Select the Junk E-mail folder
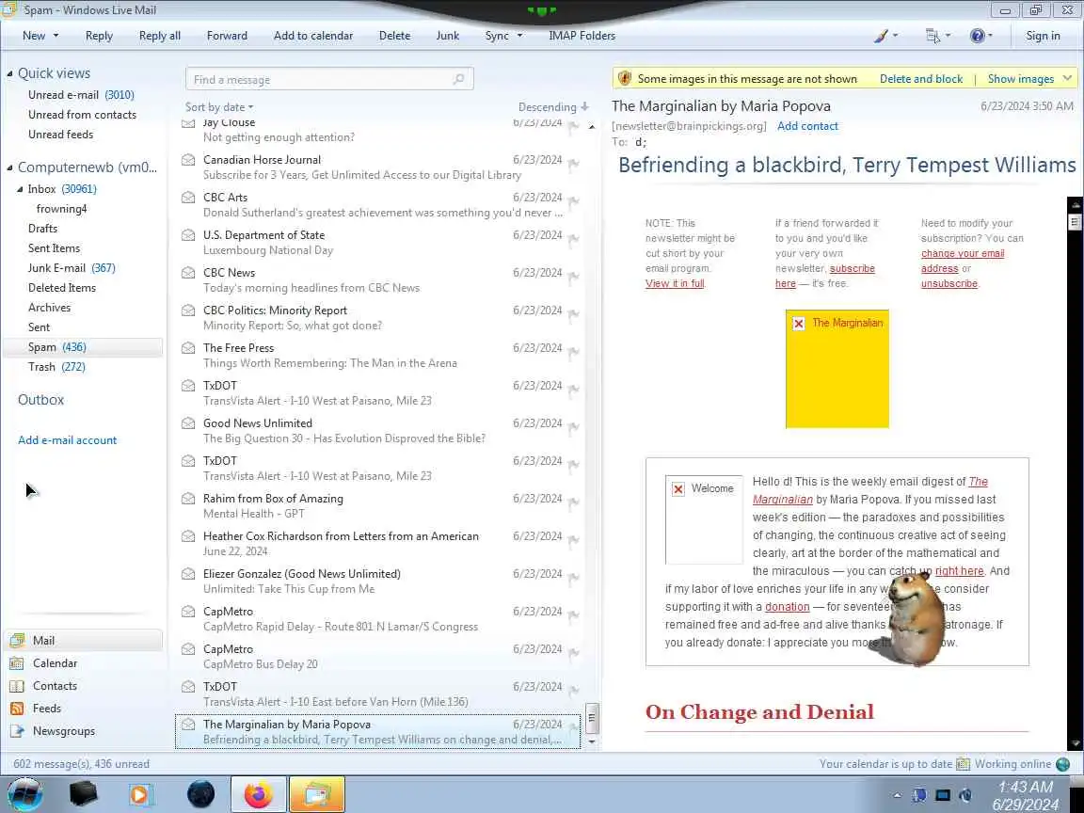 [x=72, y=268]
